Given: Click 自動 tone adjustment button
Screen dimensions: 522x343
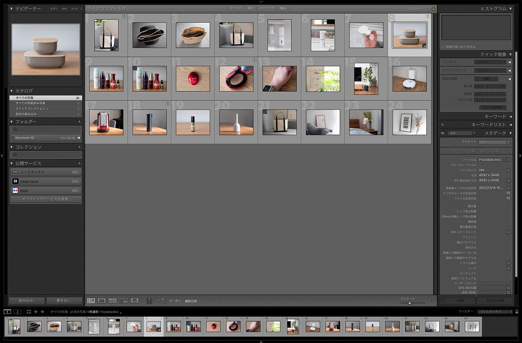Looking at the screenshot, I should pyautogui.click(x=487, y=79).
